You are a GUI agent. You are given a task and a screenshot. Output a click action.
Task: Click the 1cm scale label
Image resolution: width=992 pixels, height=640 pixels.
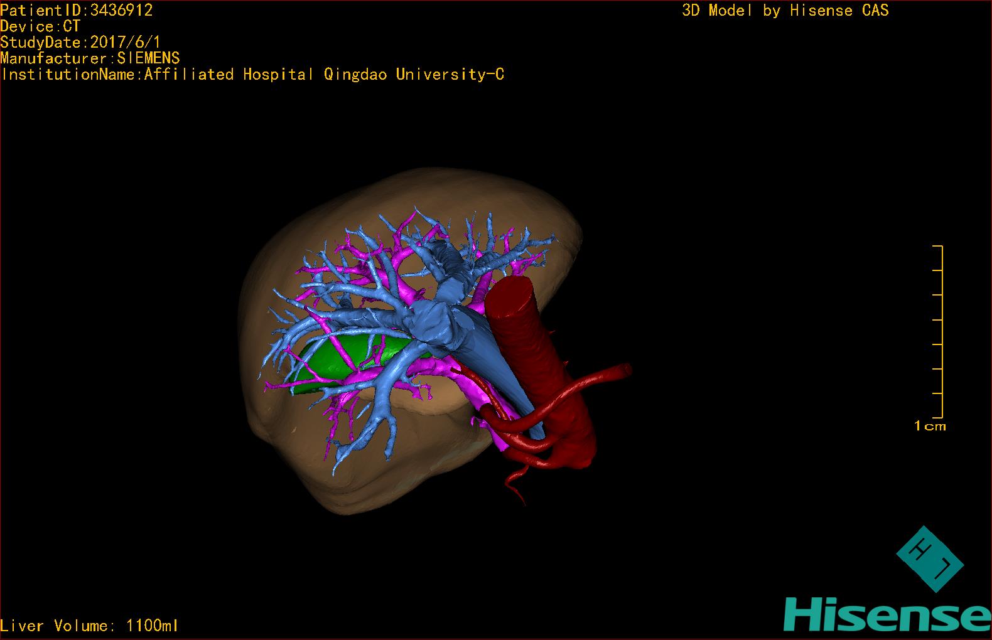click(x=930, y=426)
